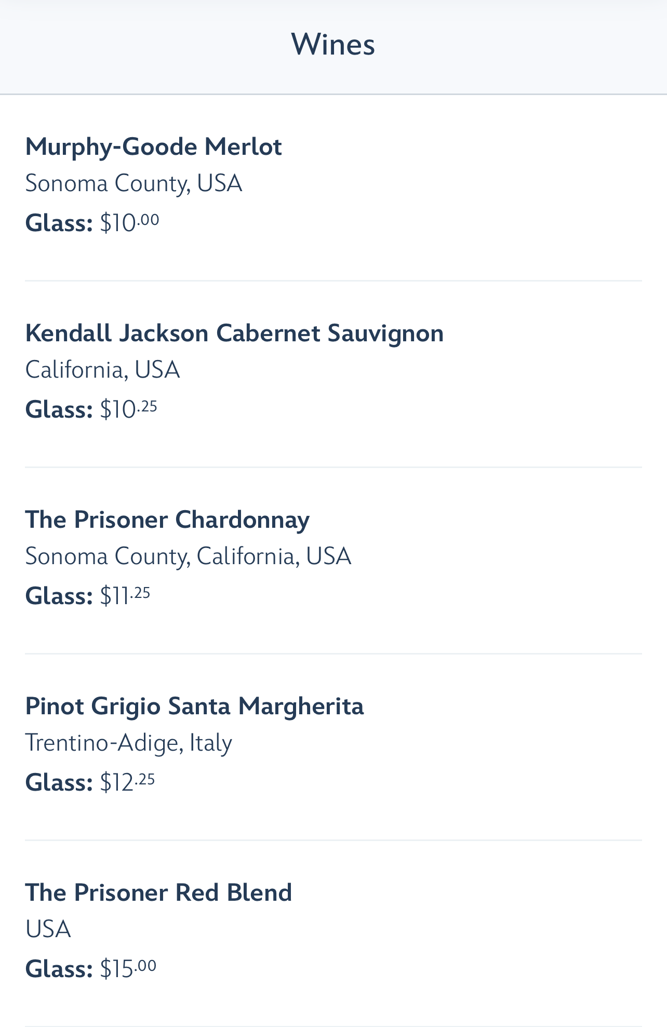Choose Pinot Grigio Santa Margherita

coord(194,706)
